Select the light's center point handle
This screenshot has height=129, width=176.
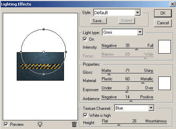(x=43, y=52)
